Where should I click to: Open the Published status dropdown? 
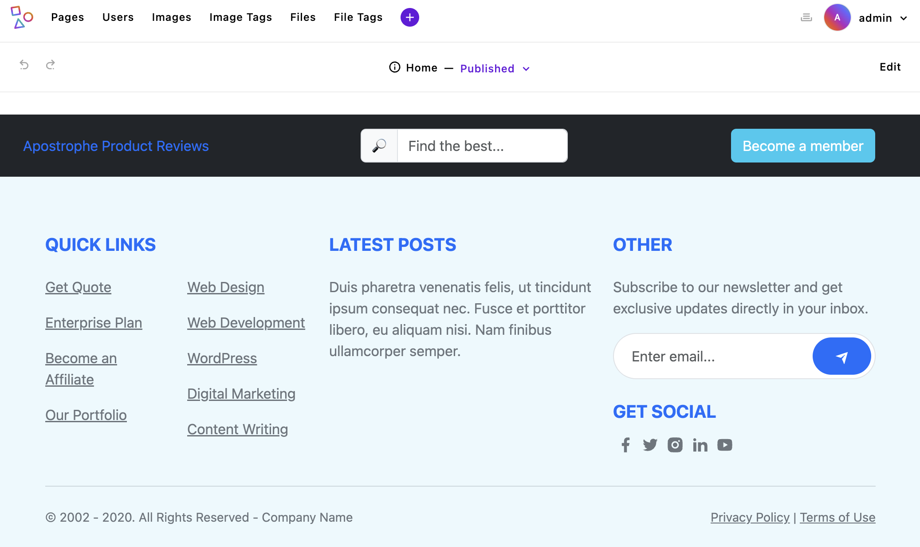tap(487, 68)
